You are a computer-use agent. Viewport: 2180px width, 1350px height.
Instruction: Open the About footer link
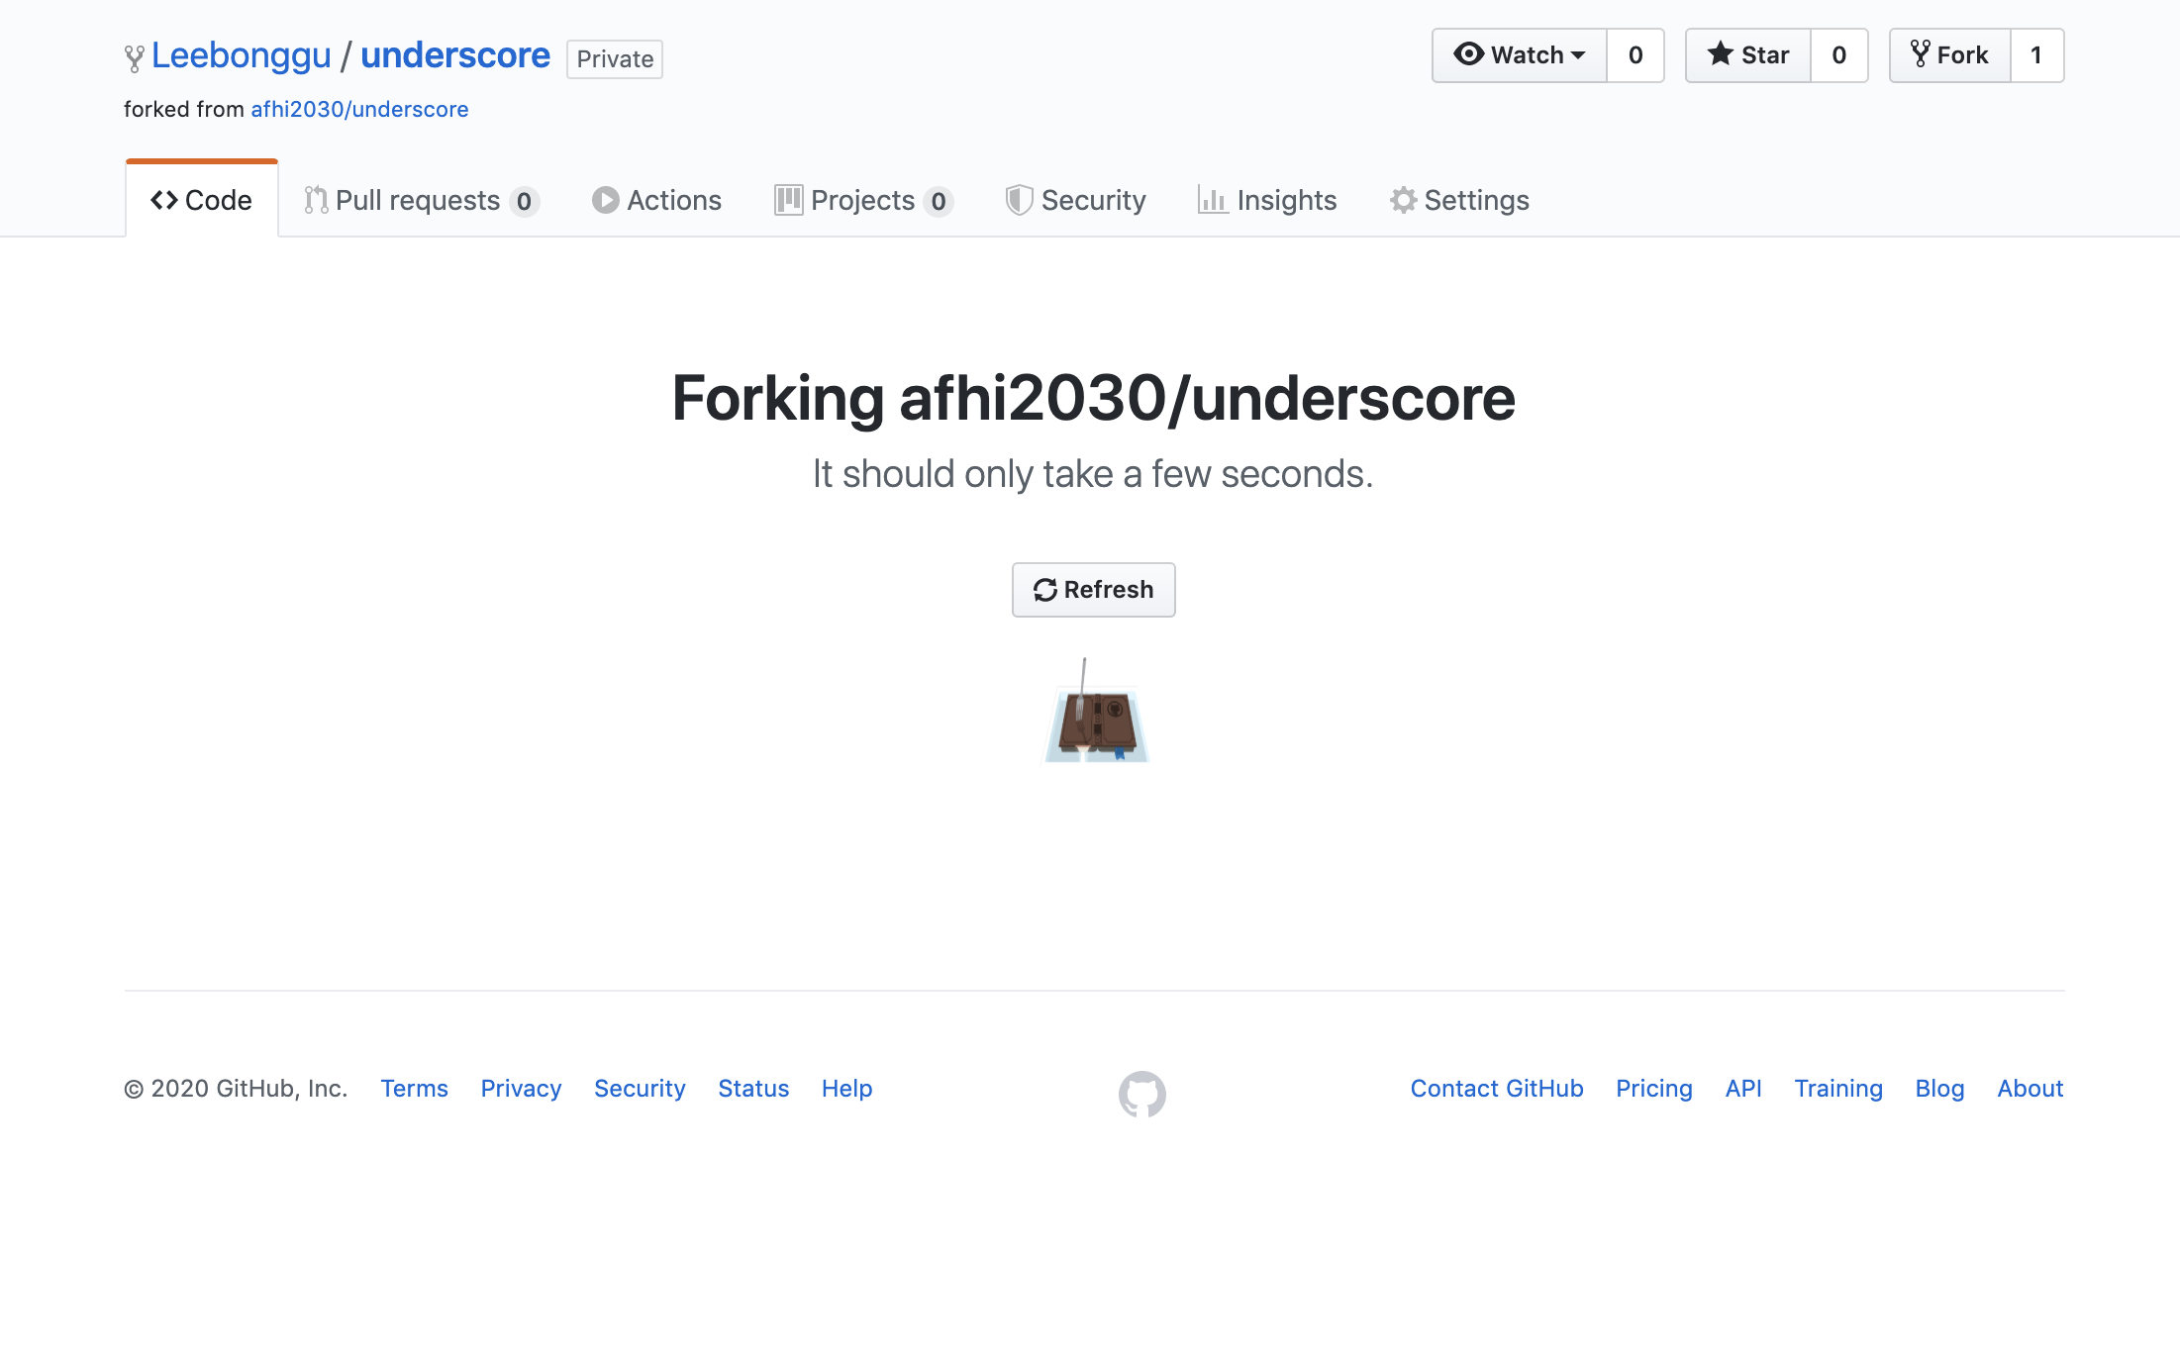(x=2030, y=1089)
